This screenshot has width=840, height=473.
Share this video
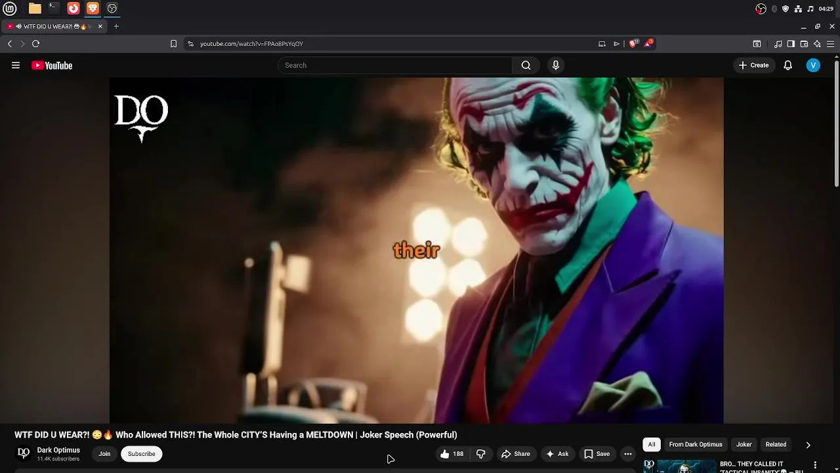click(x=516, y=454)
